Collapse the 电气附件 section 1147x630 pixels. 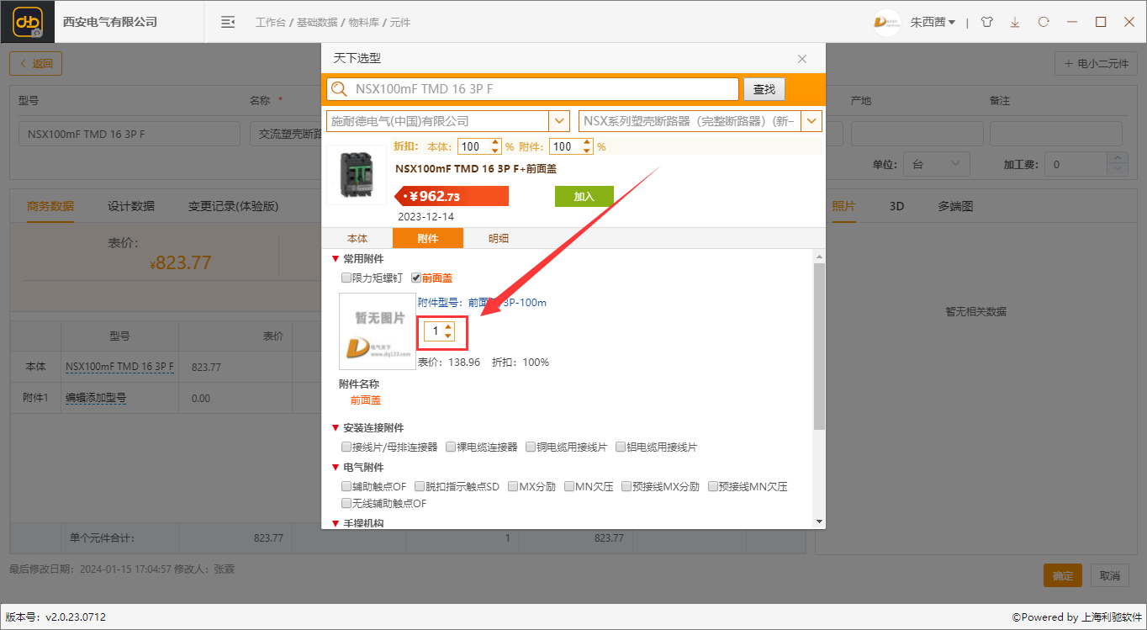[336, 468]
